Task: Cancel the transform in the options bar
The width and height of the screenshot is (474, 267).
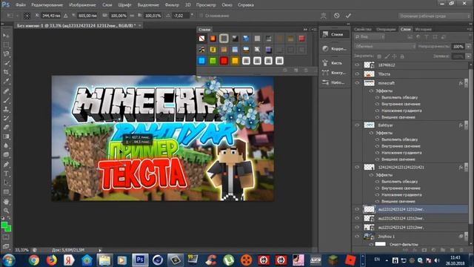Action: tap(336, 16)
